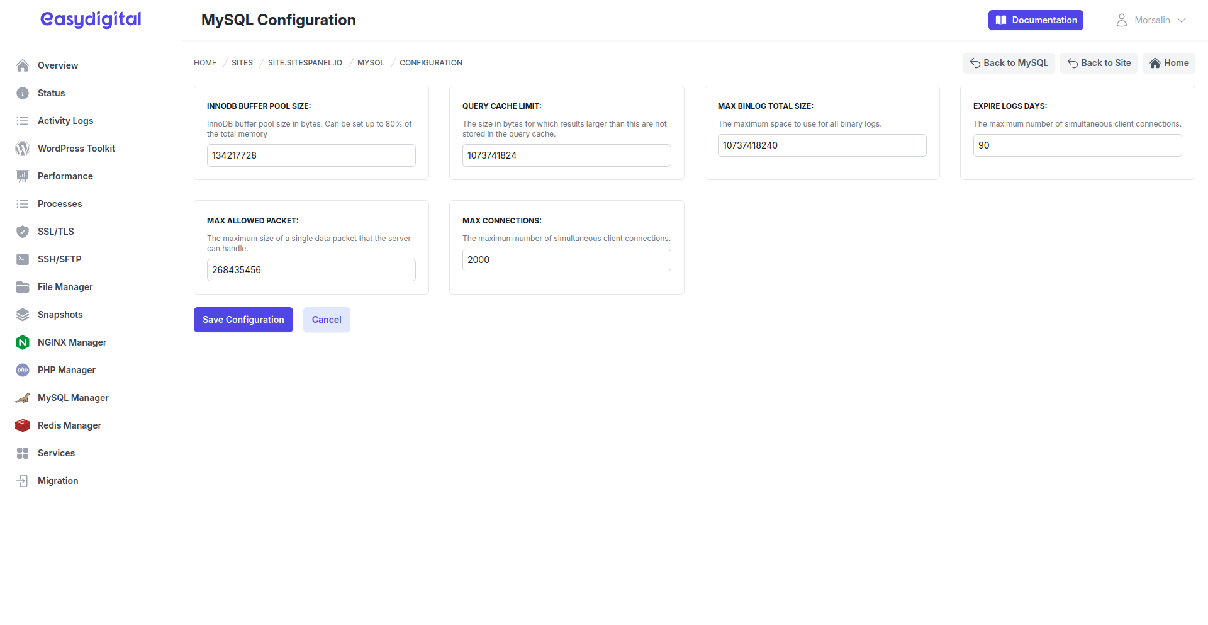Click the SSH/SFTP terminal icon
Screen dimensions: 1208x625
click(x=23, y=259)
